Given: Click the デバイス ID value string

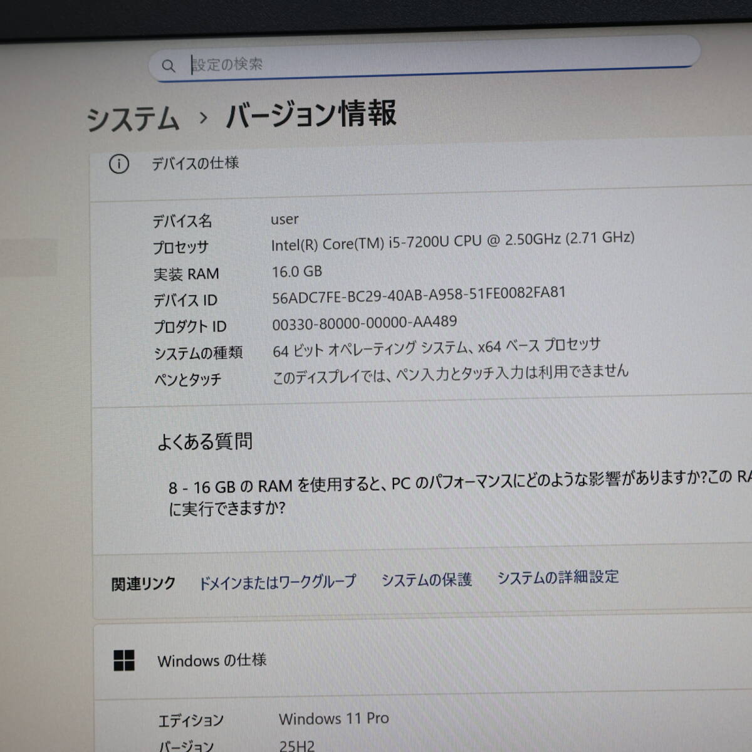Looking at the screenshot, I should (419, 295).
